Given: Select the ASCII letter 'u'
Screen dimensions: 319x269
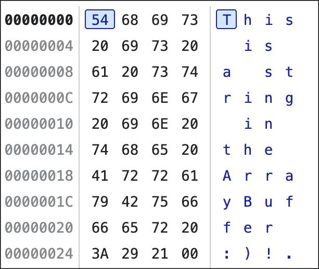Looking at the screenshot, I should (269, 201).
